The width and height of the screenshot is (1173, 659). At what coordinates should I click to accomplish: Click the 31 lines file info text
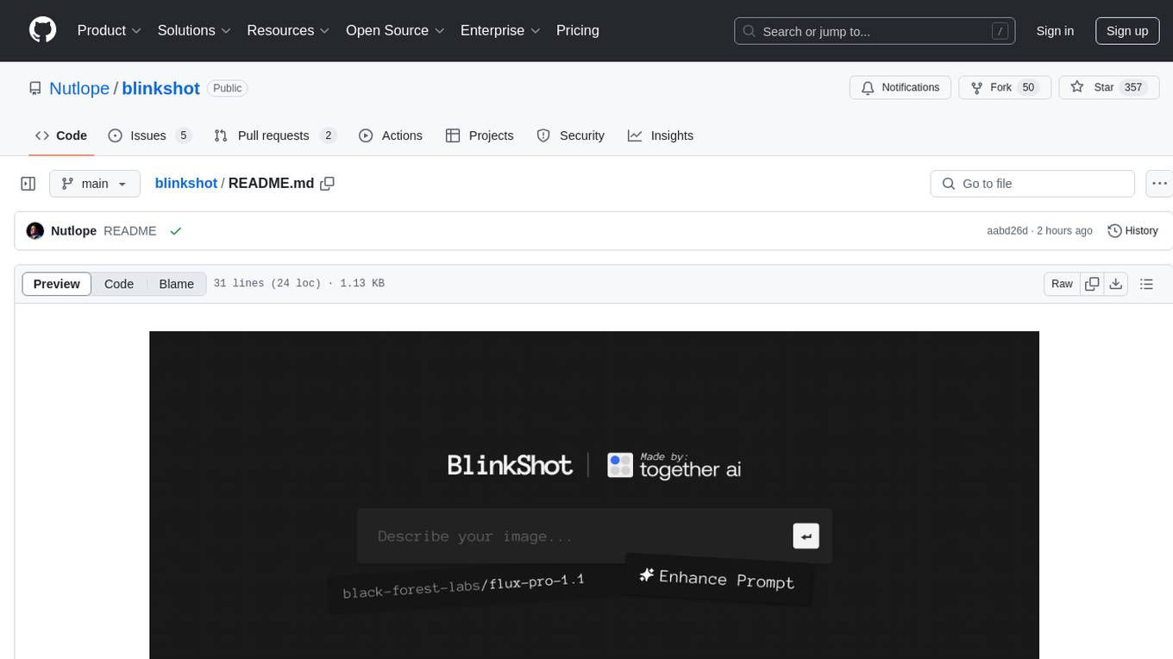click(x=298, y=284)
